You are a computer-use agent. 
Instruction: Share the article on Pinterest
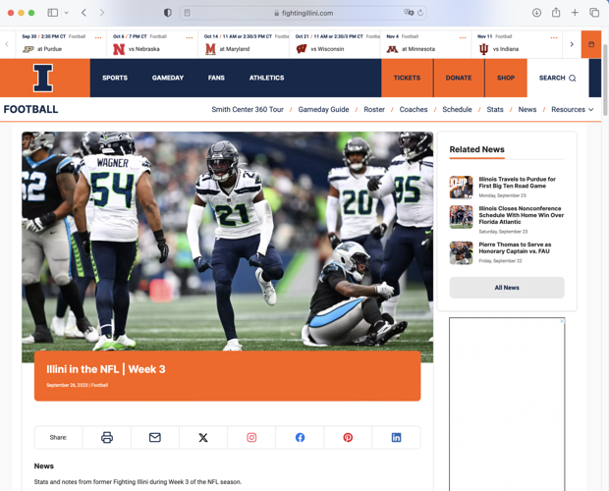[348, 437]
